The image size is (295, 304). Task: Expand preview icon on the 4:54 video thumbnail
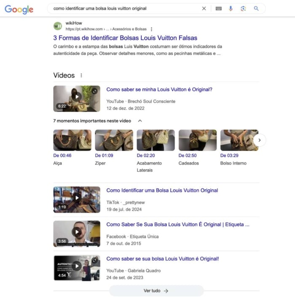94,261
